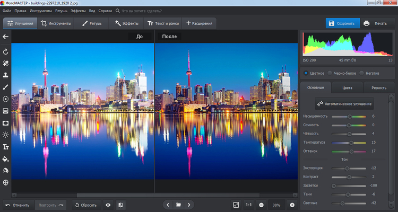This screenshot has width=398, height=212.
Task: Select the paint bucket fill tool
Action: pos(6,158)
